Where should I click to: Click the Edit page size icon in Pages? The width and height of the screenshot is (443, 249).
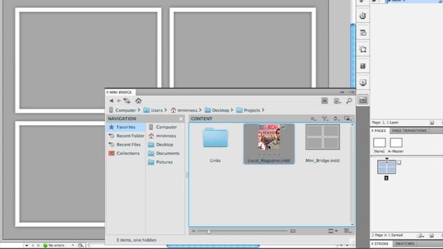pos(420,235)
